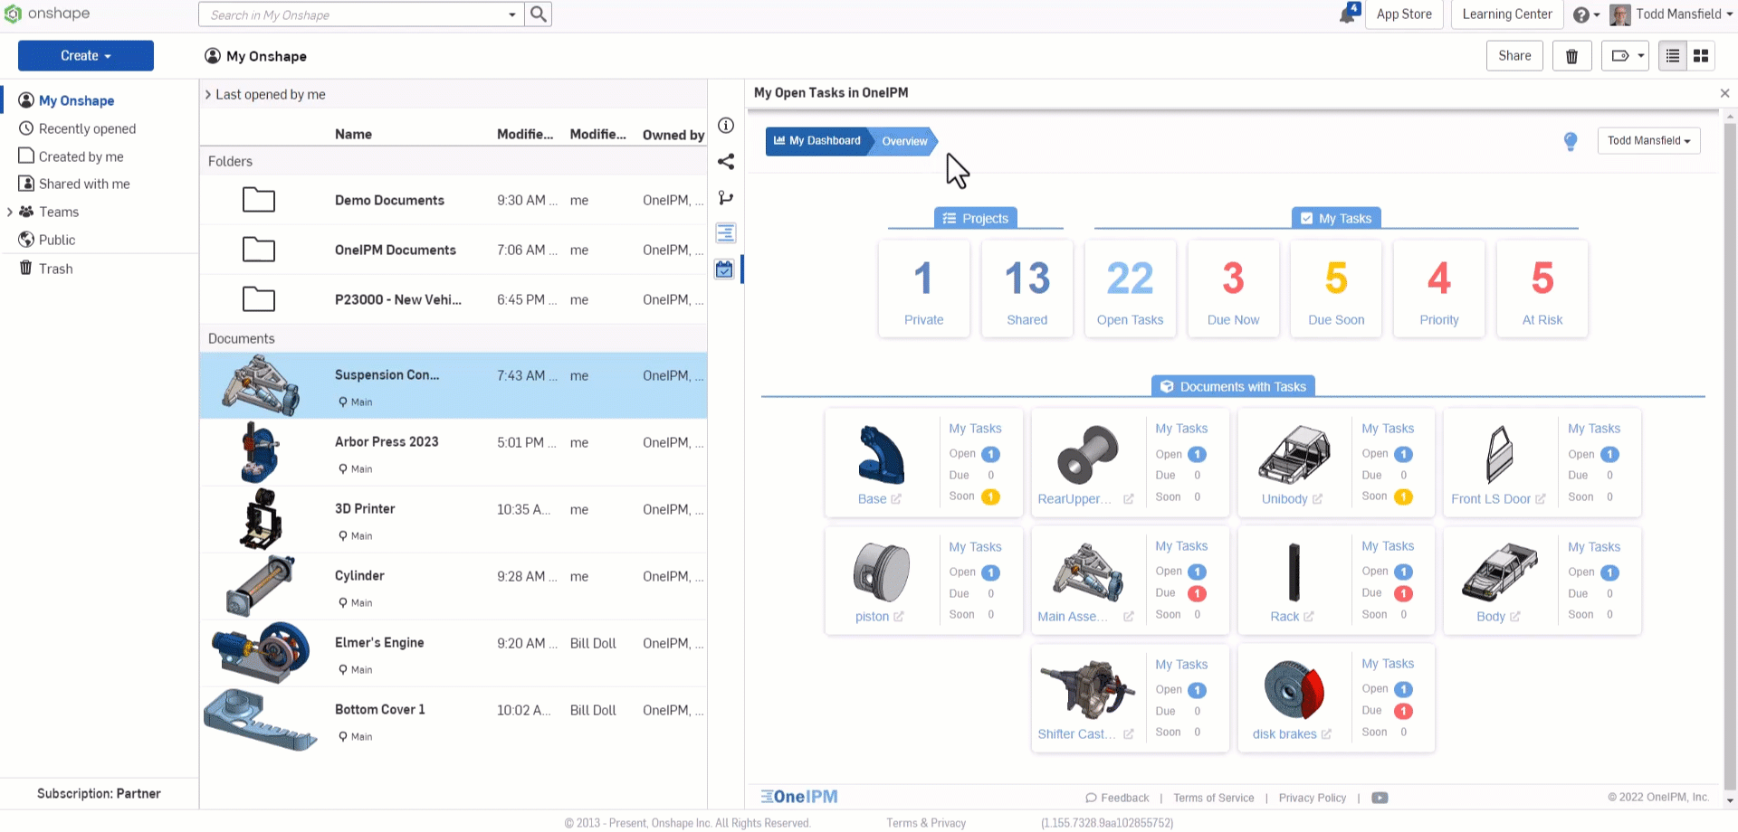Open the Todd Mansfield dashboard user dropdown
The image size is (1738, 832).
coord(1648,141)
